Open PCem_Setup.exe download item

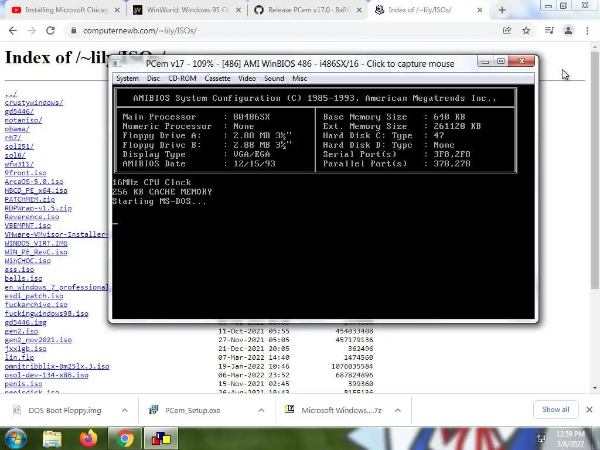(x=193, y=410)
